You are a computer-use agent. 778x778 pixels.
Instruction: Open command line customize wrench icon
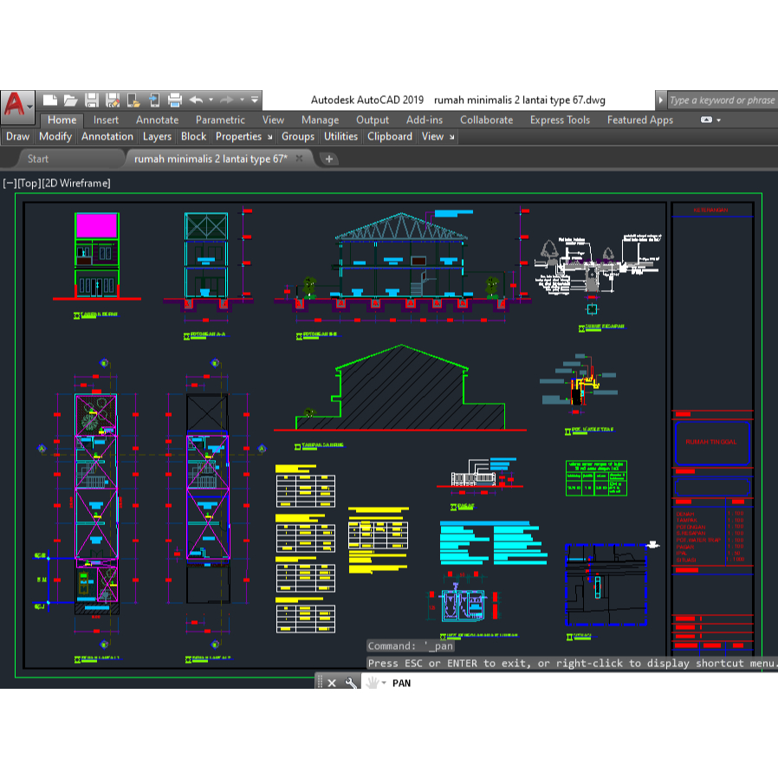click(350, 684)
